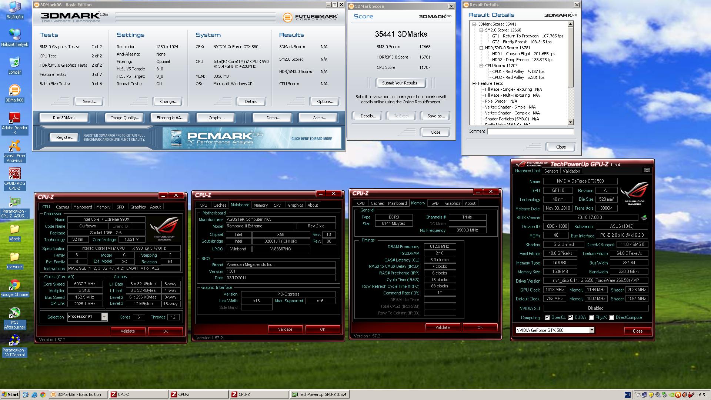Viewport: 711px width, 400px height.
Task: Toggle the DirectCompute checkbox in GPU-Z
Action: (612, 317)
